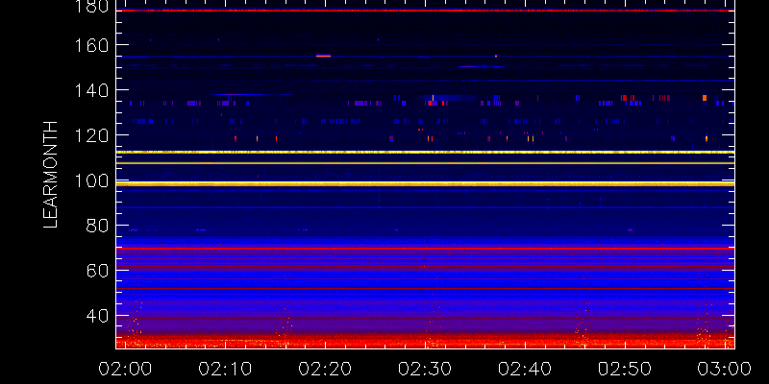Click the 03:00 time axis label
Screen dimensions: 769x384
[x=725, y=369]
